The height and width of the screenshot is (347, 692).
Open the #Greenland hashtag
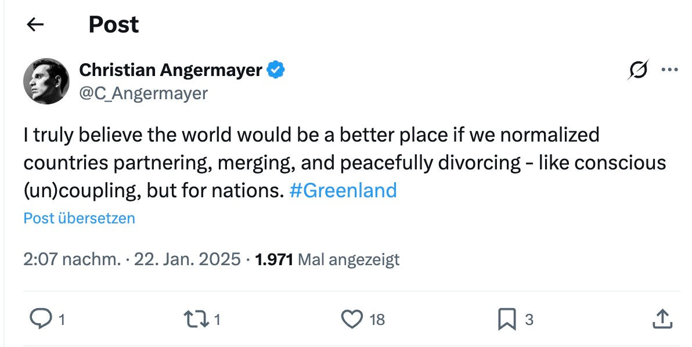[x=343, y=190]
